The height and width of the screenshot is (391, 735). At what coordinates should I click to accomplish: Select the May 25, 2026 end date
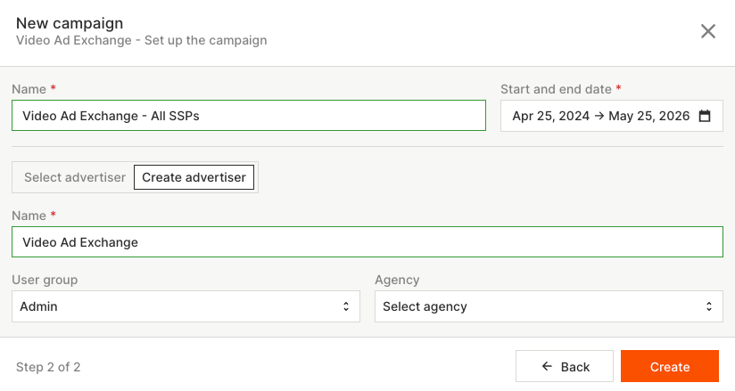click(x=649, y=116)
